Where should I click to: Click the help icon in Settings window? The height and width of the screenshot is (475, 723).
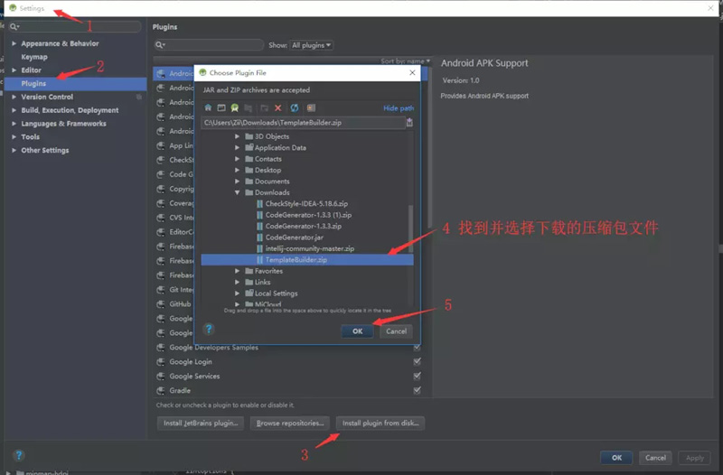(x=19, y=456)
